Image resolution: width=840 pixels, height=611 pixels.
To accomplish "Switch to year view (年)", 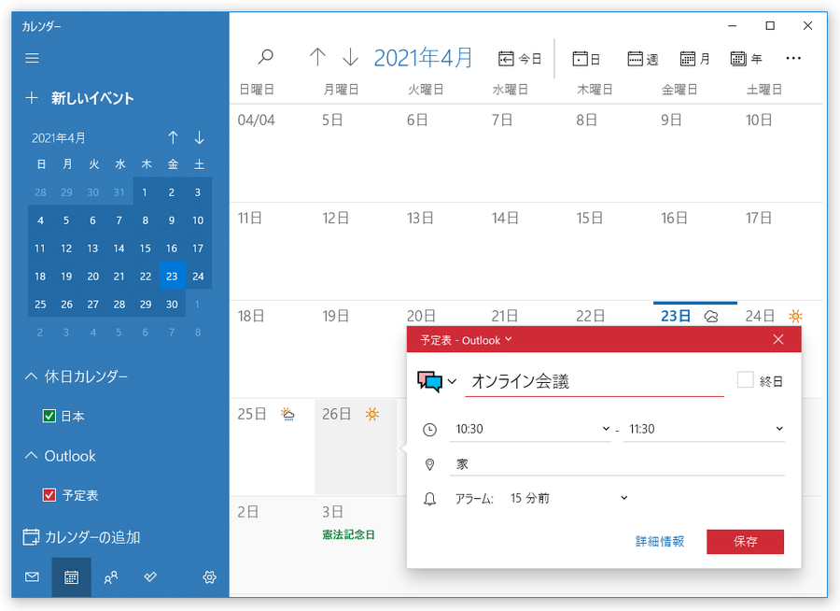I will [x=746, y=59].
